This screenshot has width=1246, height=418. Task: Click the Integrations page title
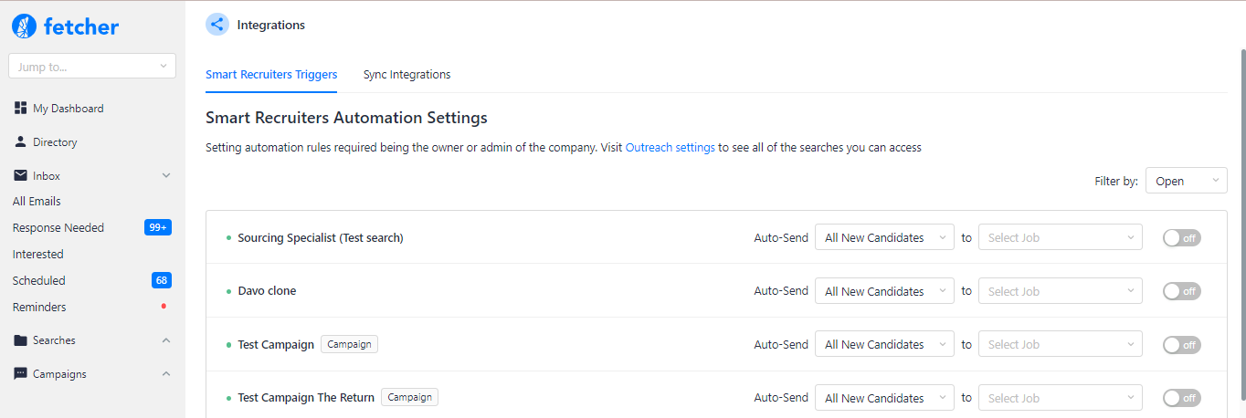coord(271,25)
